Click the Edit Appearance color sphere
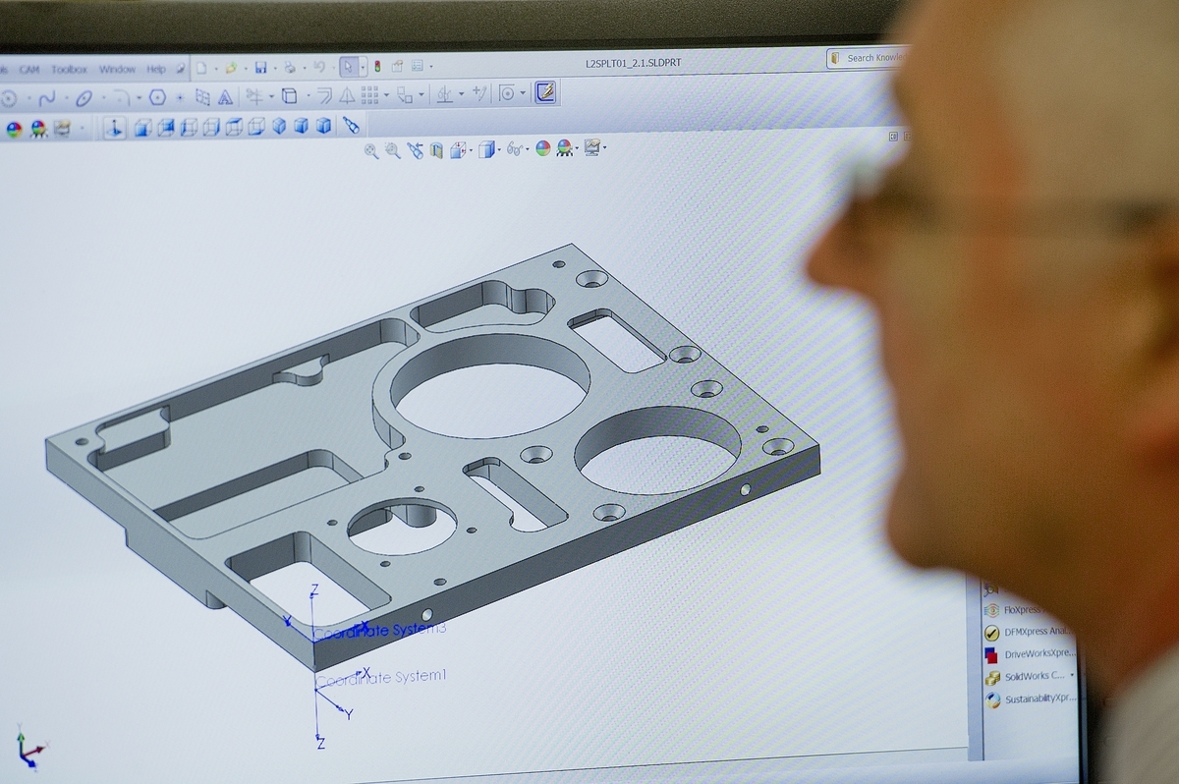 543,148
